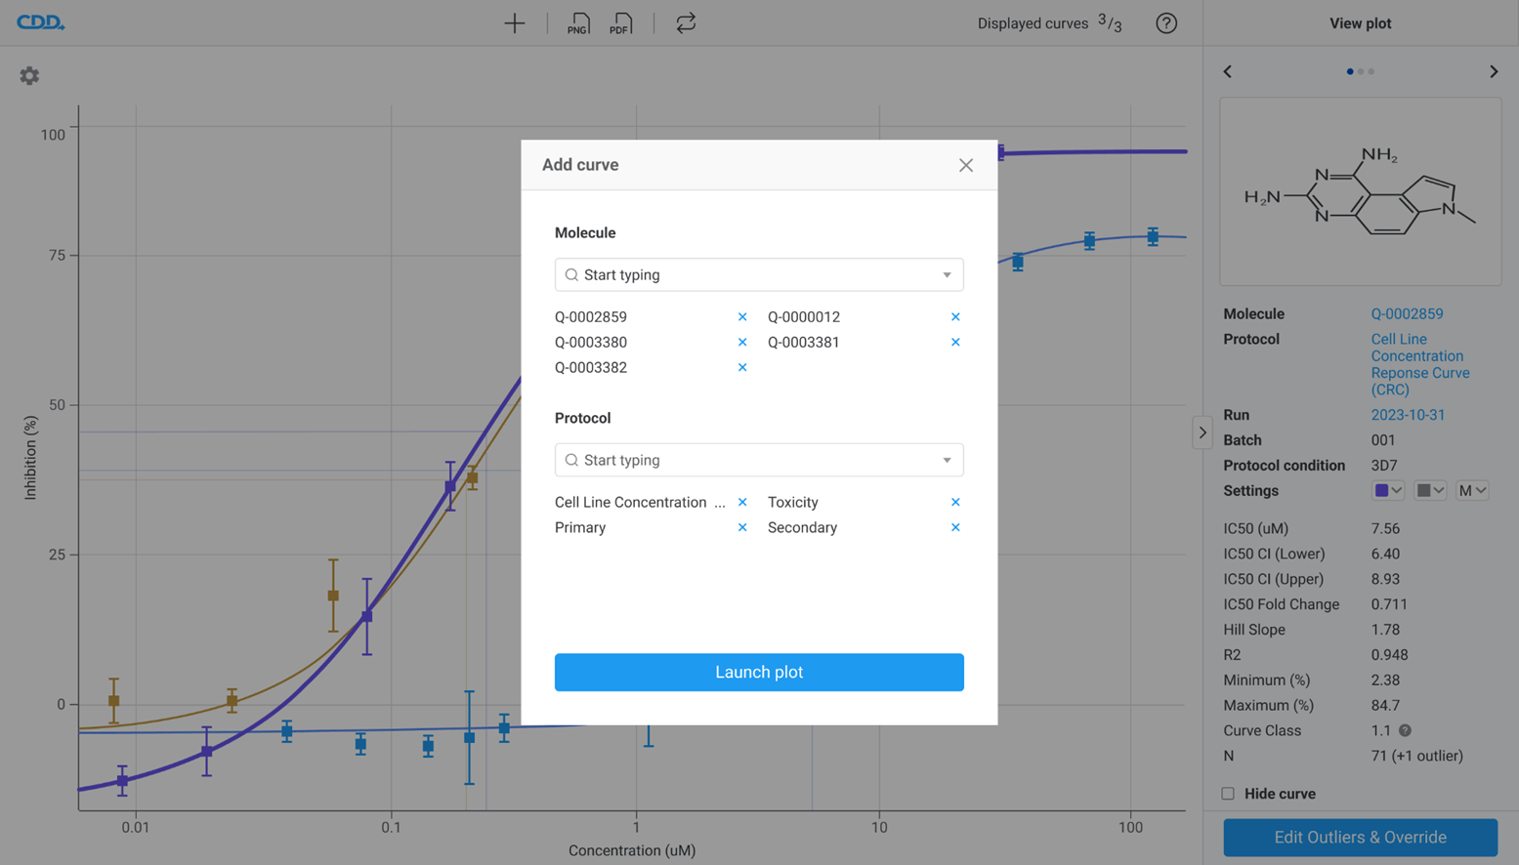Screen dimensions: 1519x865
Task: Open plot settings gear
Action: coord(29,76)
